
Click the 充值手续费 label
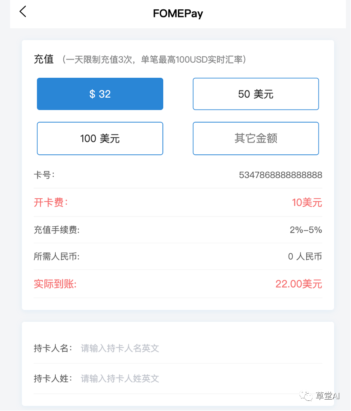click(x=57, y=230)
